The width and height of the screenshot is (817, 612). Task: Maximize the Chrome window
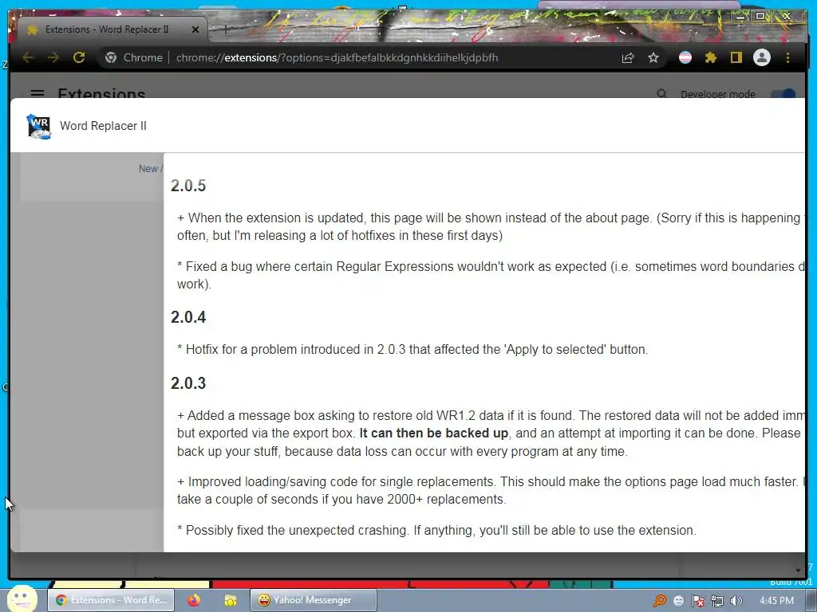(760, 17)
